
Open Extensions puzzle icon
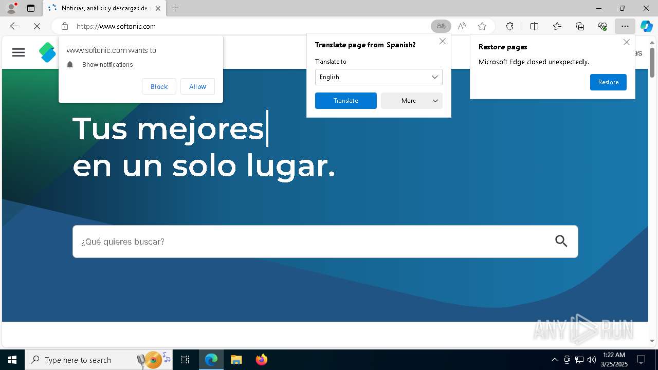(x=509, y=26)
